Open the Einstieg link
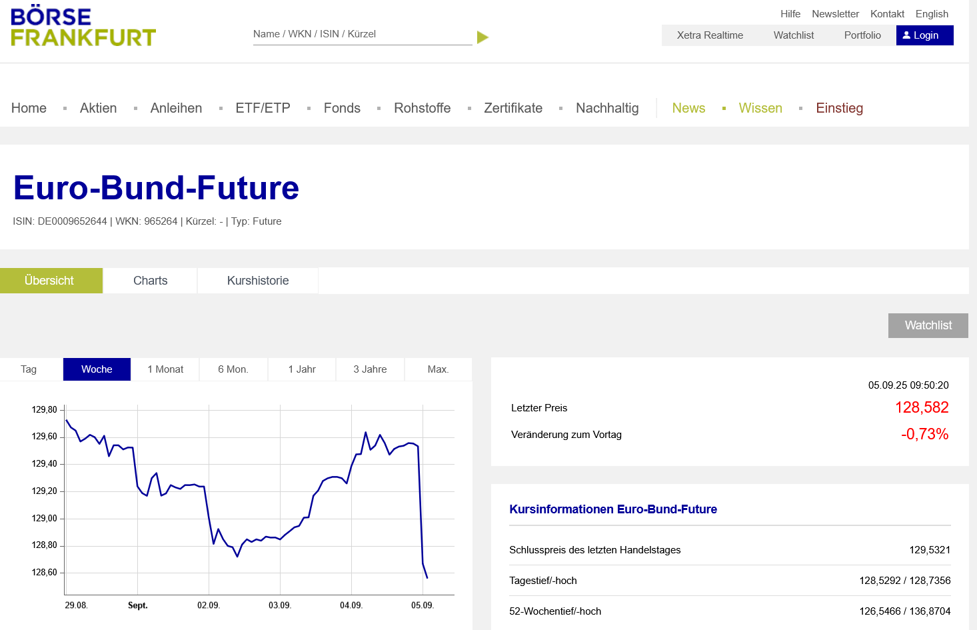977x630 pixels. click(839, 108)
